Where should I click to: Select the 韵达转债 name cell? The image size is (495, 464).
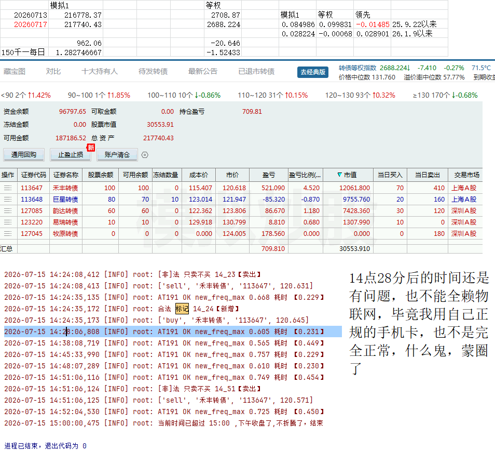65,211
